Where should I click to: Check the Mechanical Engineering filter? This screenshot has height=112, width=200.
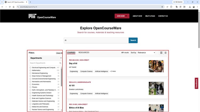tap(30, 73)
